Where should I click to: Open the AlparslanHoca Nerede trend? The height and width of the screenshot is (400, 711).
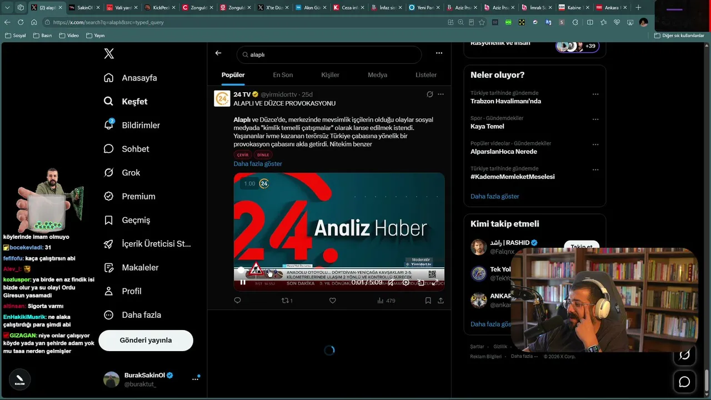(x=503, y=152)
